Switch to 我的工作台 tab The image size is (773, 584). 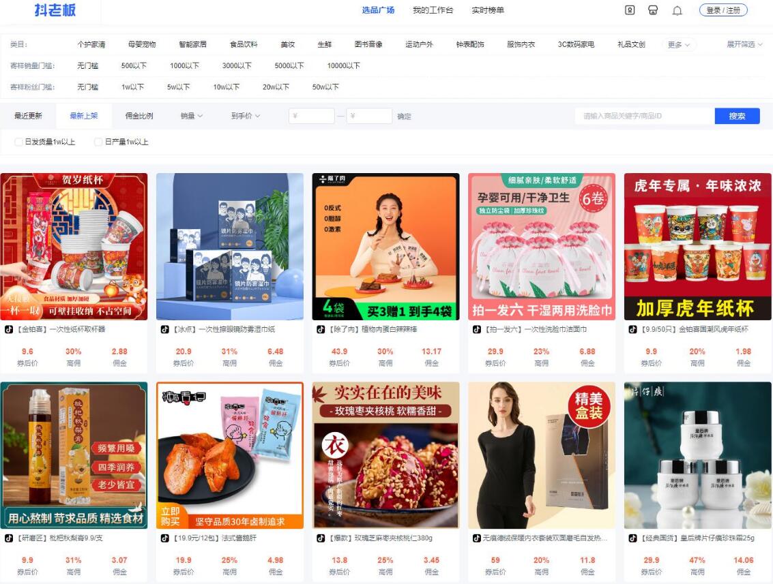[x=433, y=10]
